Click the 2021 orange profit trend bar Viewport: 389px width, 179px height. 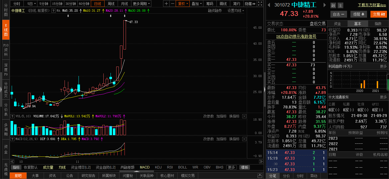click(x=377, y=85)
